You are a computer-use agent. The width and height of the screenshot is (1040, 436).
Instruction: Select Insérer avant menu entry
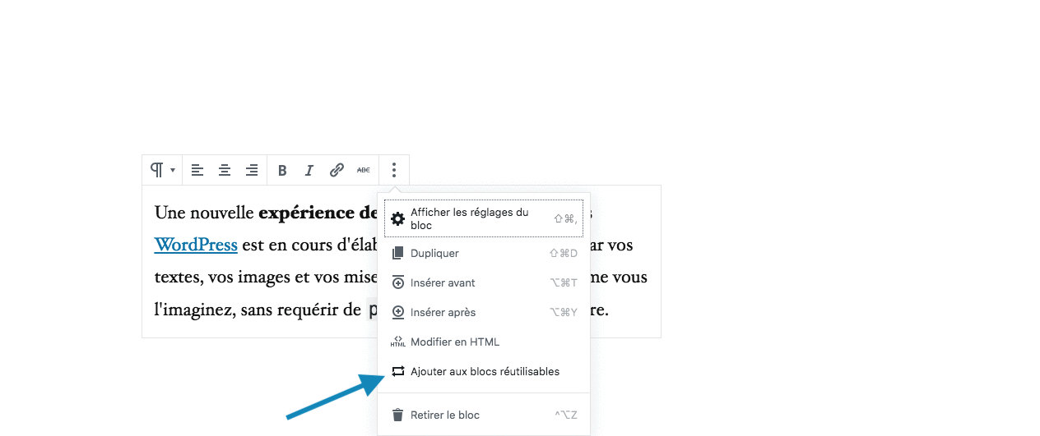tap(443, 282)
